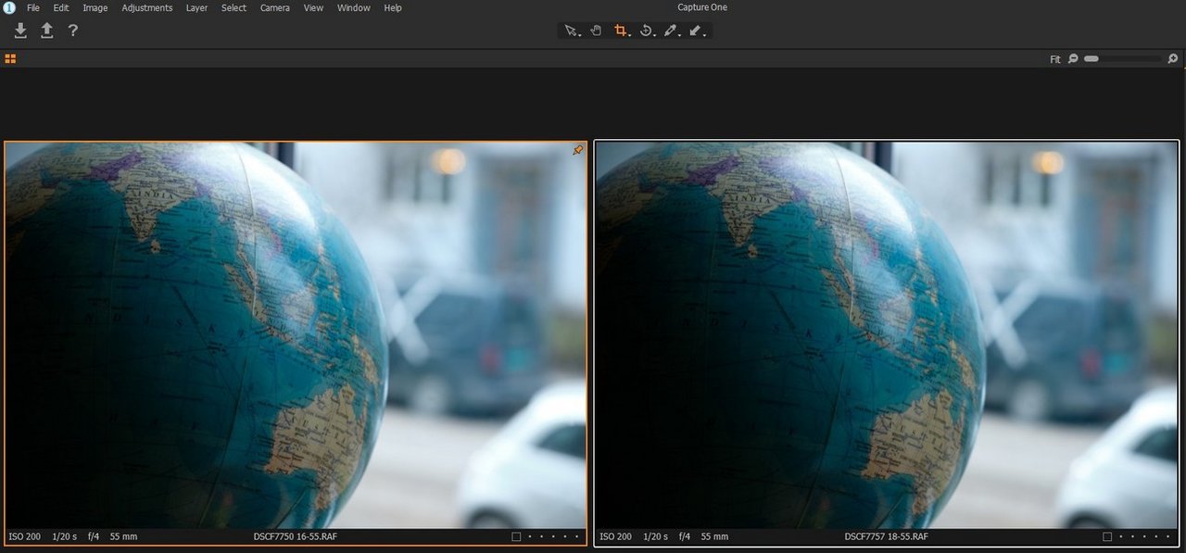
Task: Toggle the orange multi-view grid icon
Action: pos(10,58)
